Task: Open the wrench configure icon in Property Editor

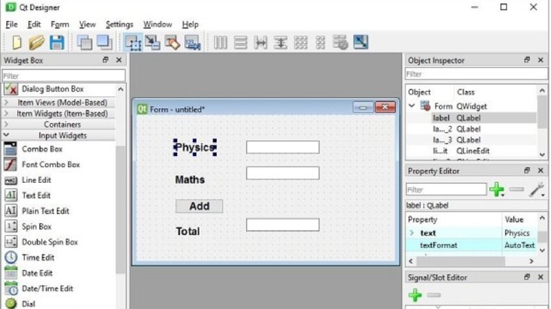Action: coord(536,190)
